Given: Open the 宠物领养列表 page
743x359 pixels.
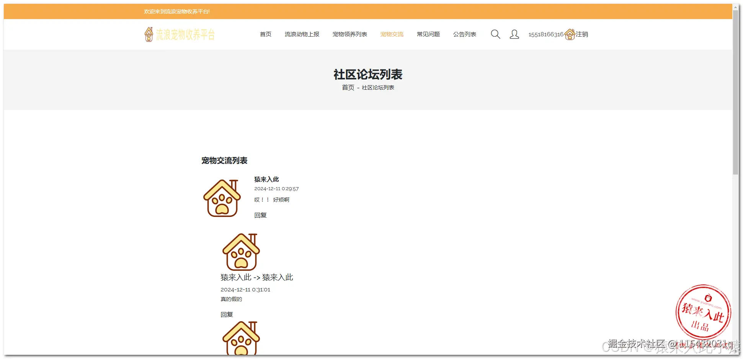Looking at the screenshot, I should click(x=349, y=34).
